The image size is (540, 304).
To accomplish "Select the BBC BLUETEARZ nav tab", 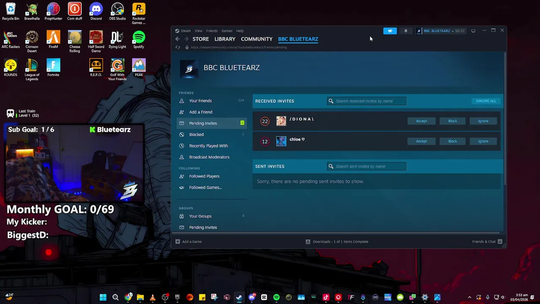I will [298, 39].
